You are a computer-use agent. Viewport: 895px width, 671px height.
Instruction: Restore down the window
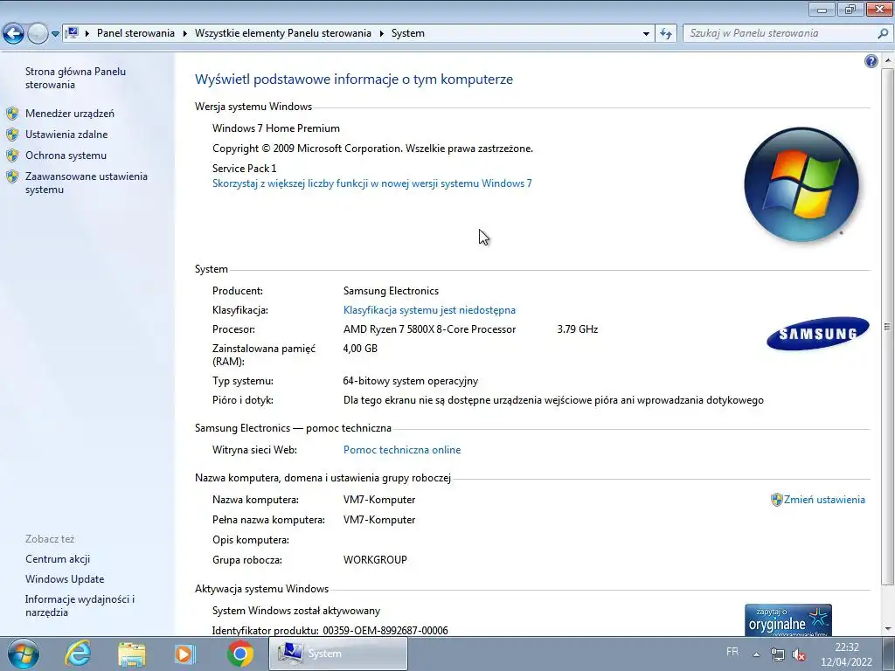tap(850, 9)
